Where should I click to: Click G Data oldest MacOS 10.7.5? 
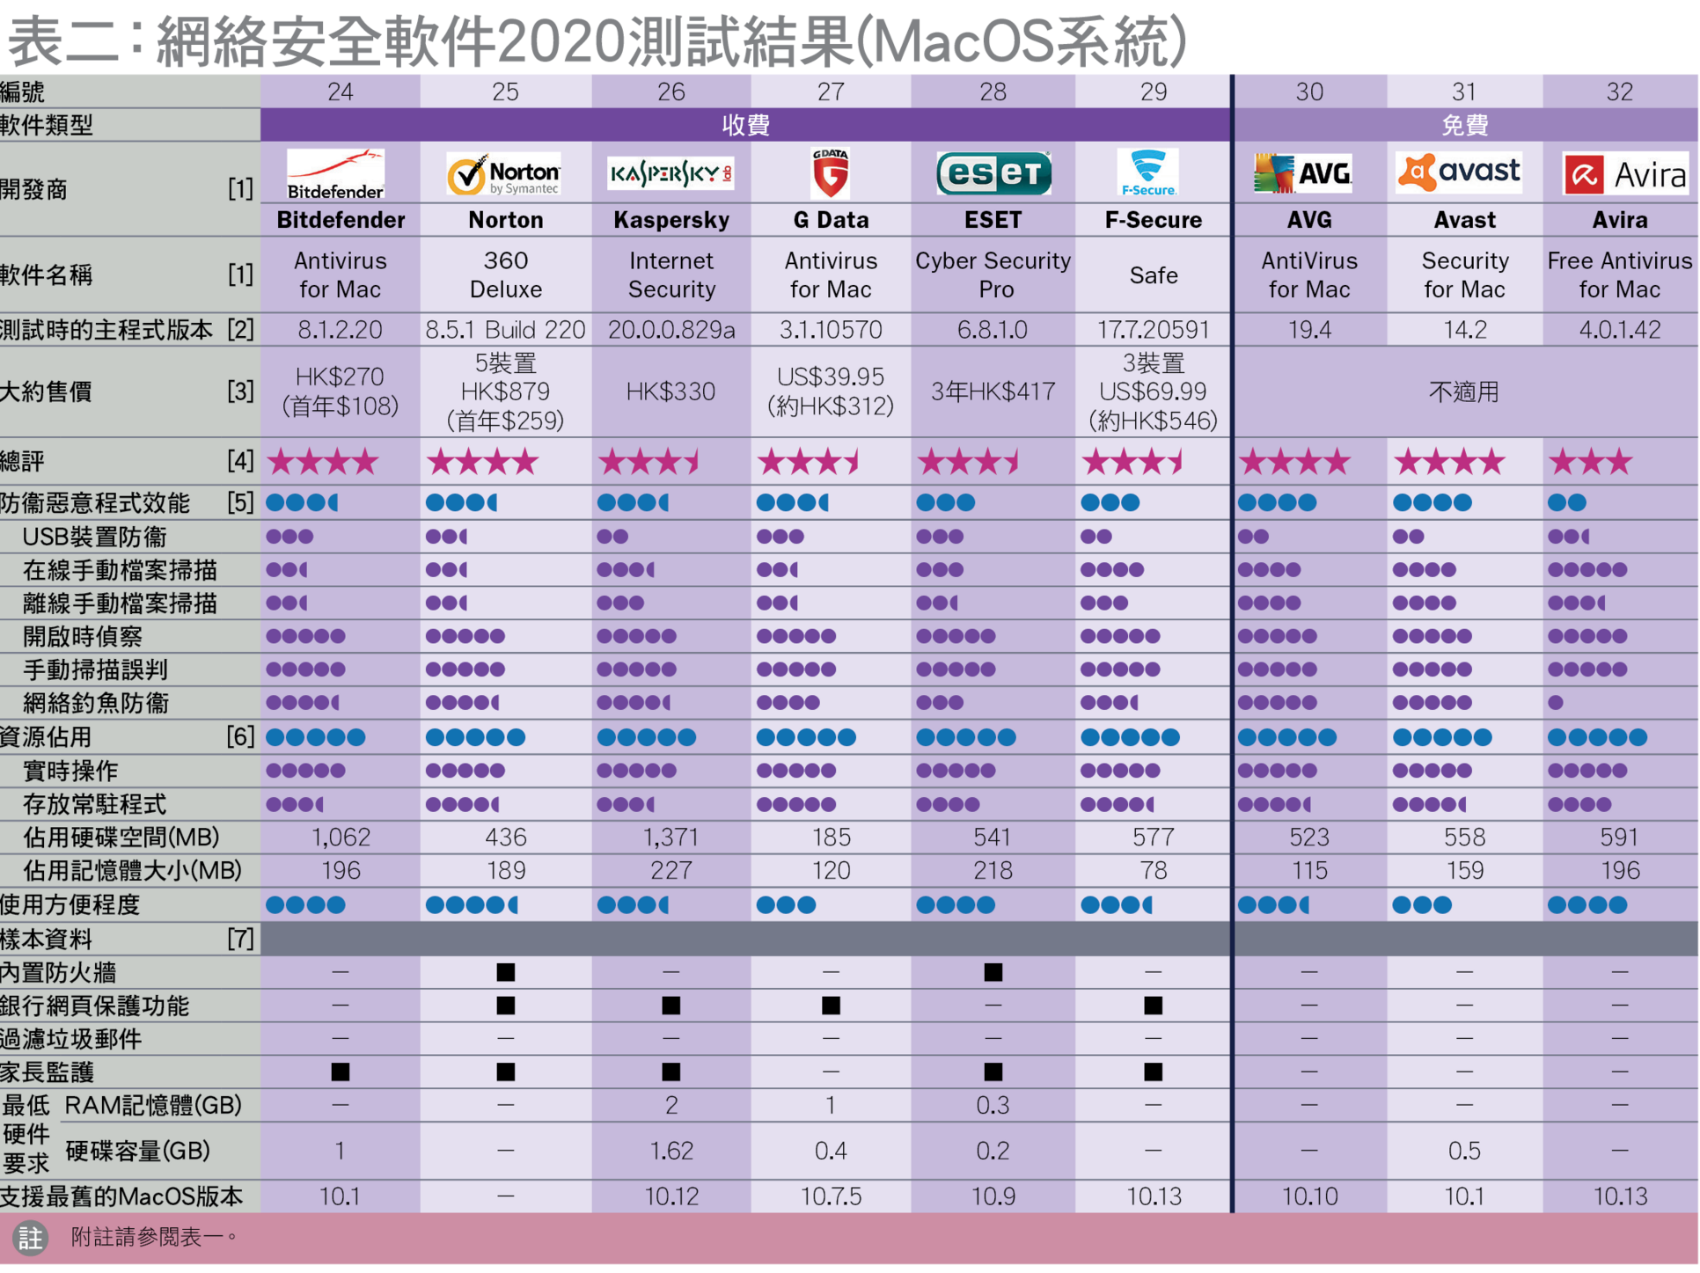coord(830,1196)
